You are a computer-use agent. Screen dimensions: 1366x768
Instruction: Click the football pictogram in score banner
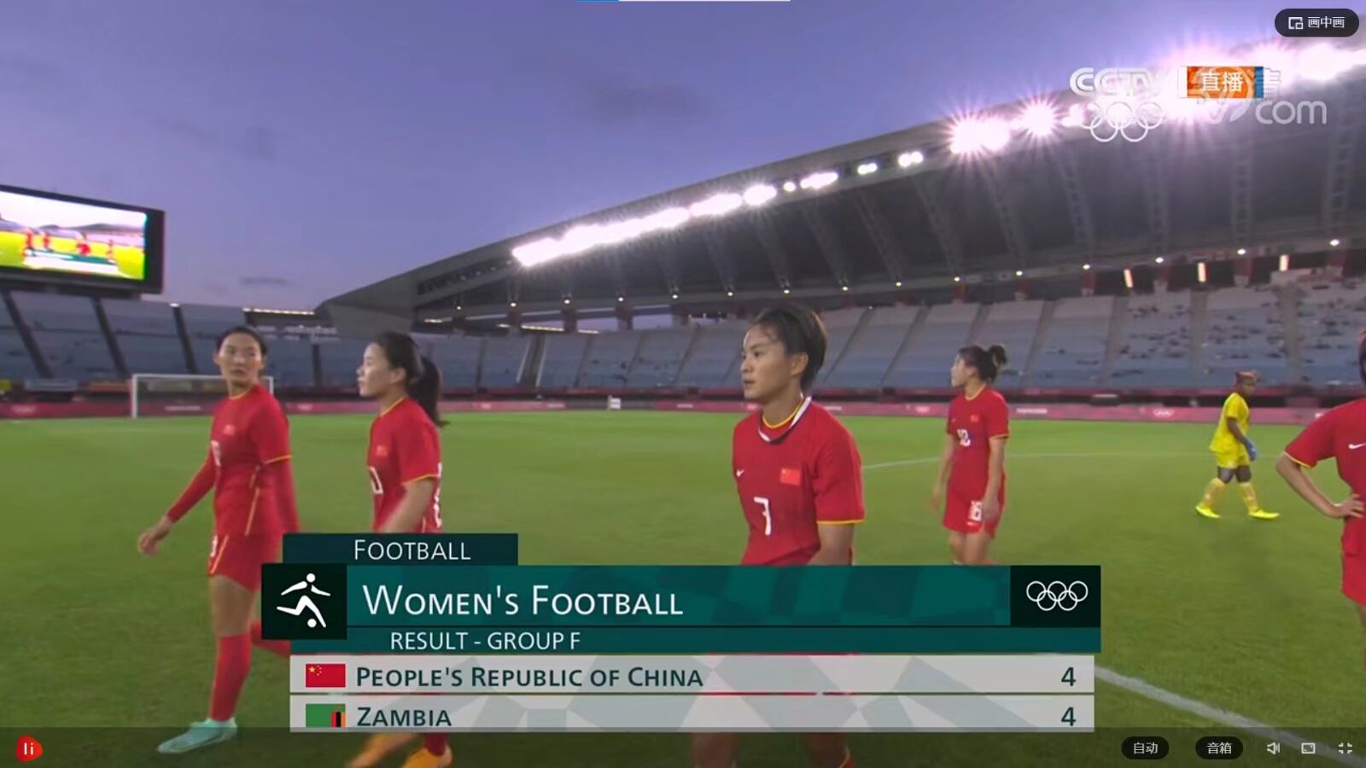[x=304, y=601]
